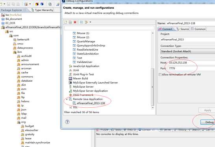Click the filter launch configurations icon
Image resolution: width=215 pixels, height=147 pixels.
point(86,22)
